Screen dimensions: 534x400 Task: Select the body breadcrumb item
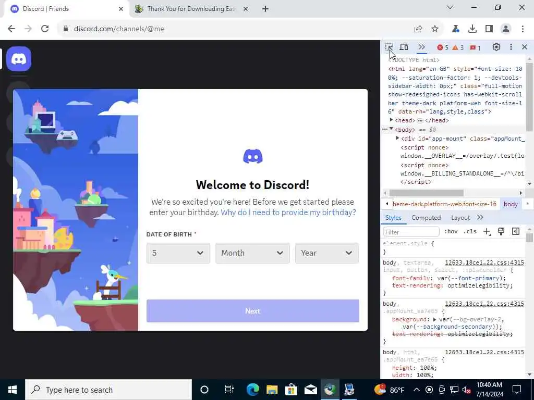click(511, 204)
